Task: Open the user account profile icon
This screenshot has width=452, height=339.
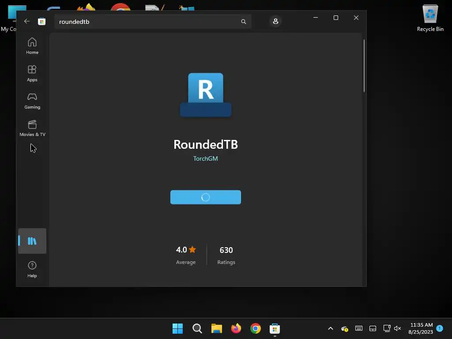Action: [x=275, y=21]
